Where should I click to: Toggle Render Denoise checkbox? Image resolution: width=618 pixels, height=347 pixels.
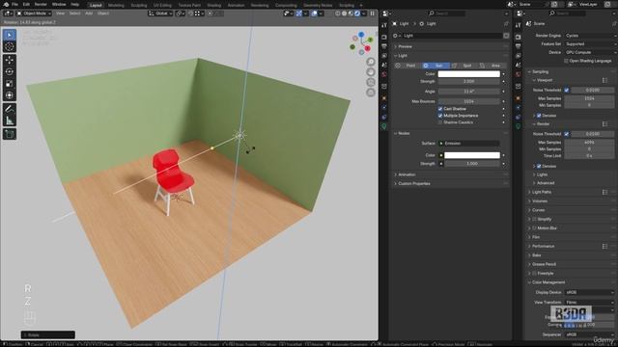[x=539, y=167]
